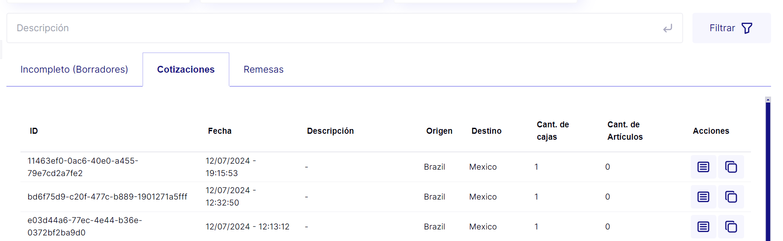Click the Fecha column header
The image size is (783, 241).
pos(219,131)
